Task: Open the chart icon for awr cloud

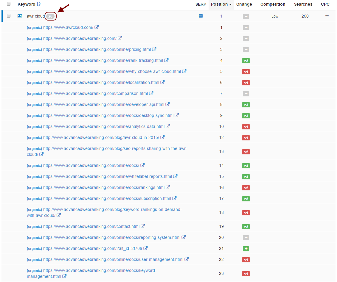Action: [x=20, y=16]
